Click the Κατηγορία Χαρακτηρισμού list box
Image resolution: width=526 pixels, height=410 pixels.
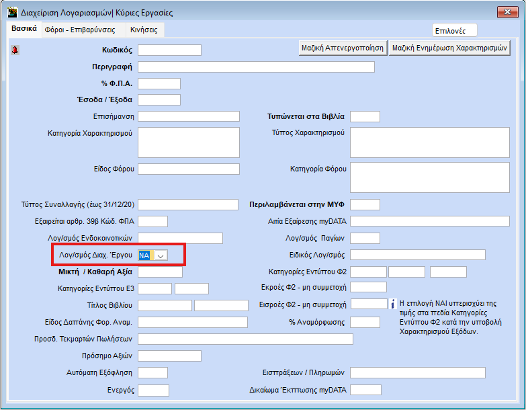pos(189,142)
